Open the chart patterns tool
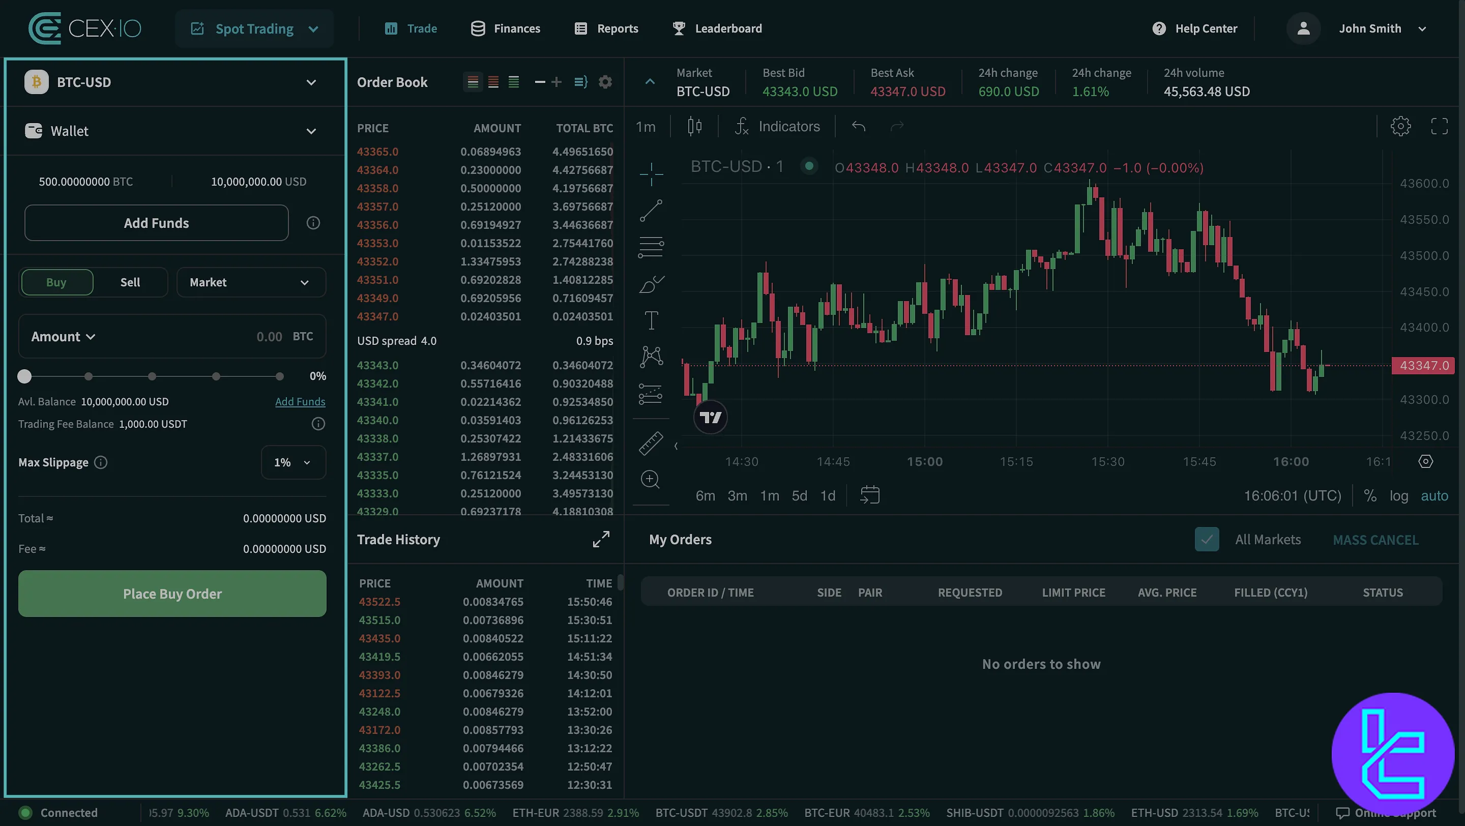 [651, 357]
